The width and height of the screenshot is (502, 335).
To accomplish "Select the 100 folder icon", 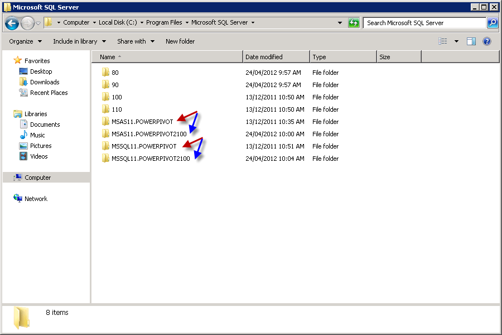I will (105, 97).
